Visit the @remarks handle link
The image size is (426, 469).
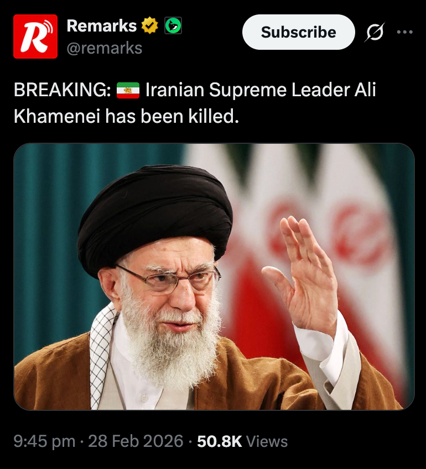click(105, 48)
